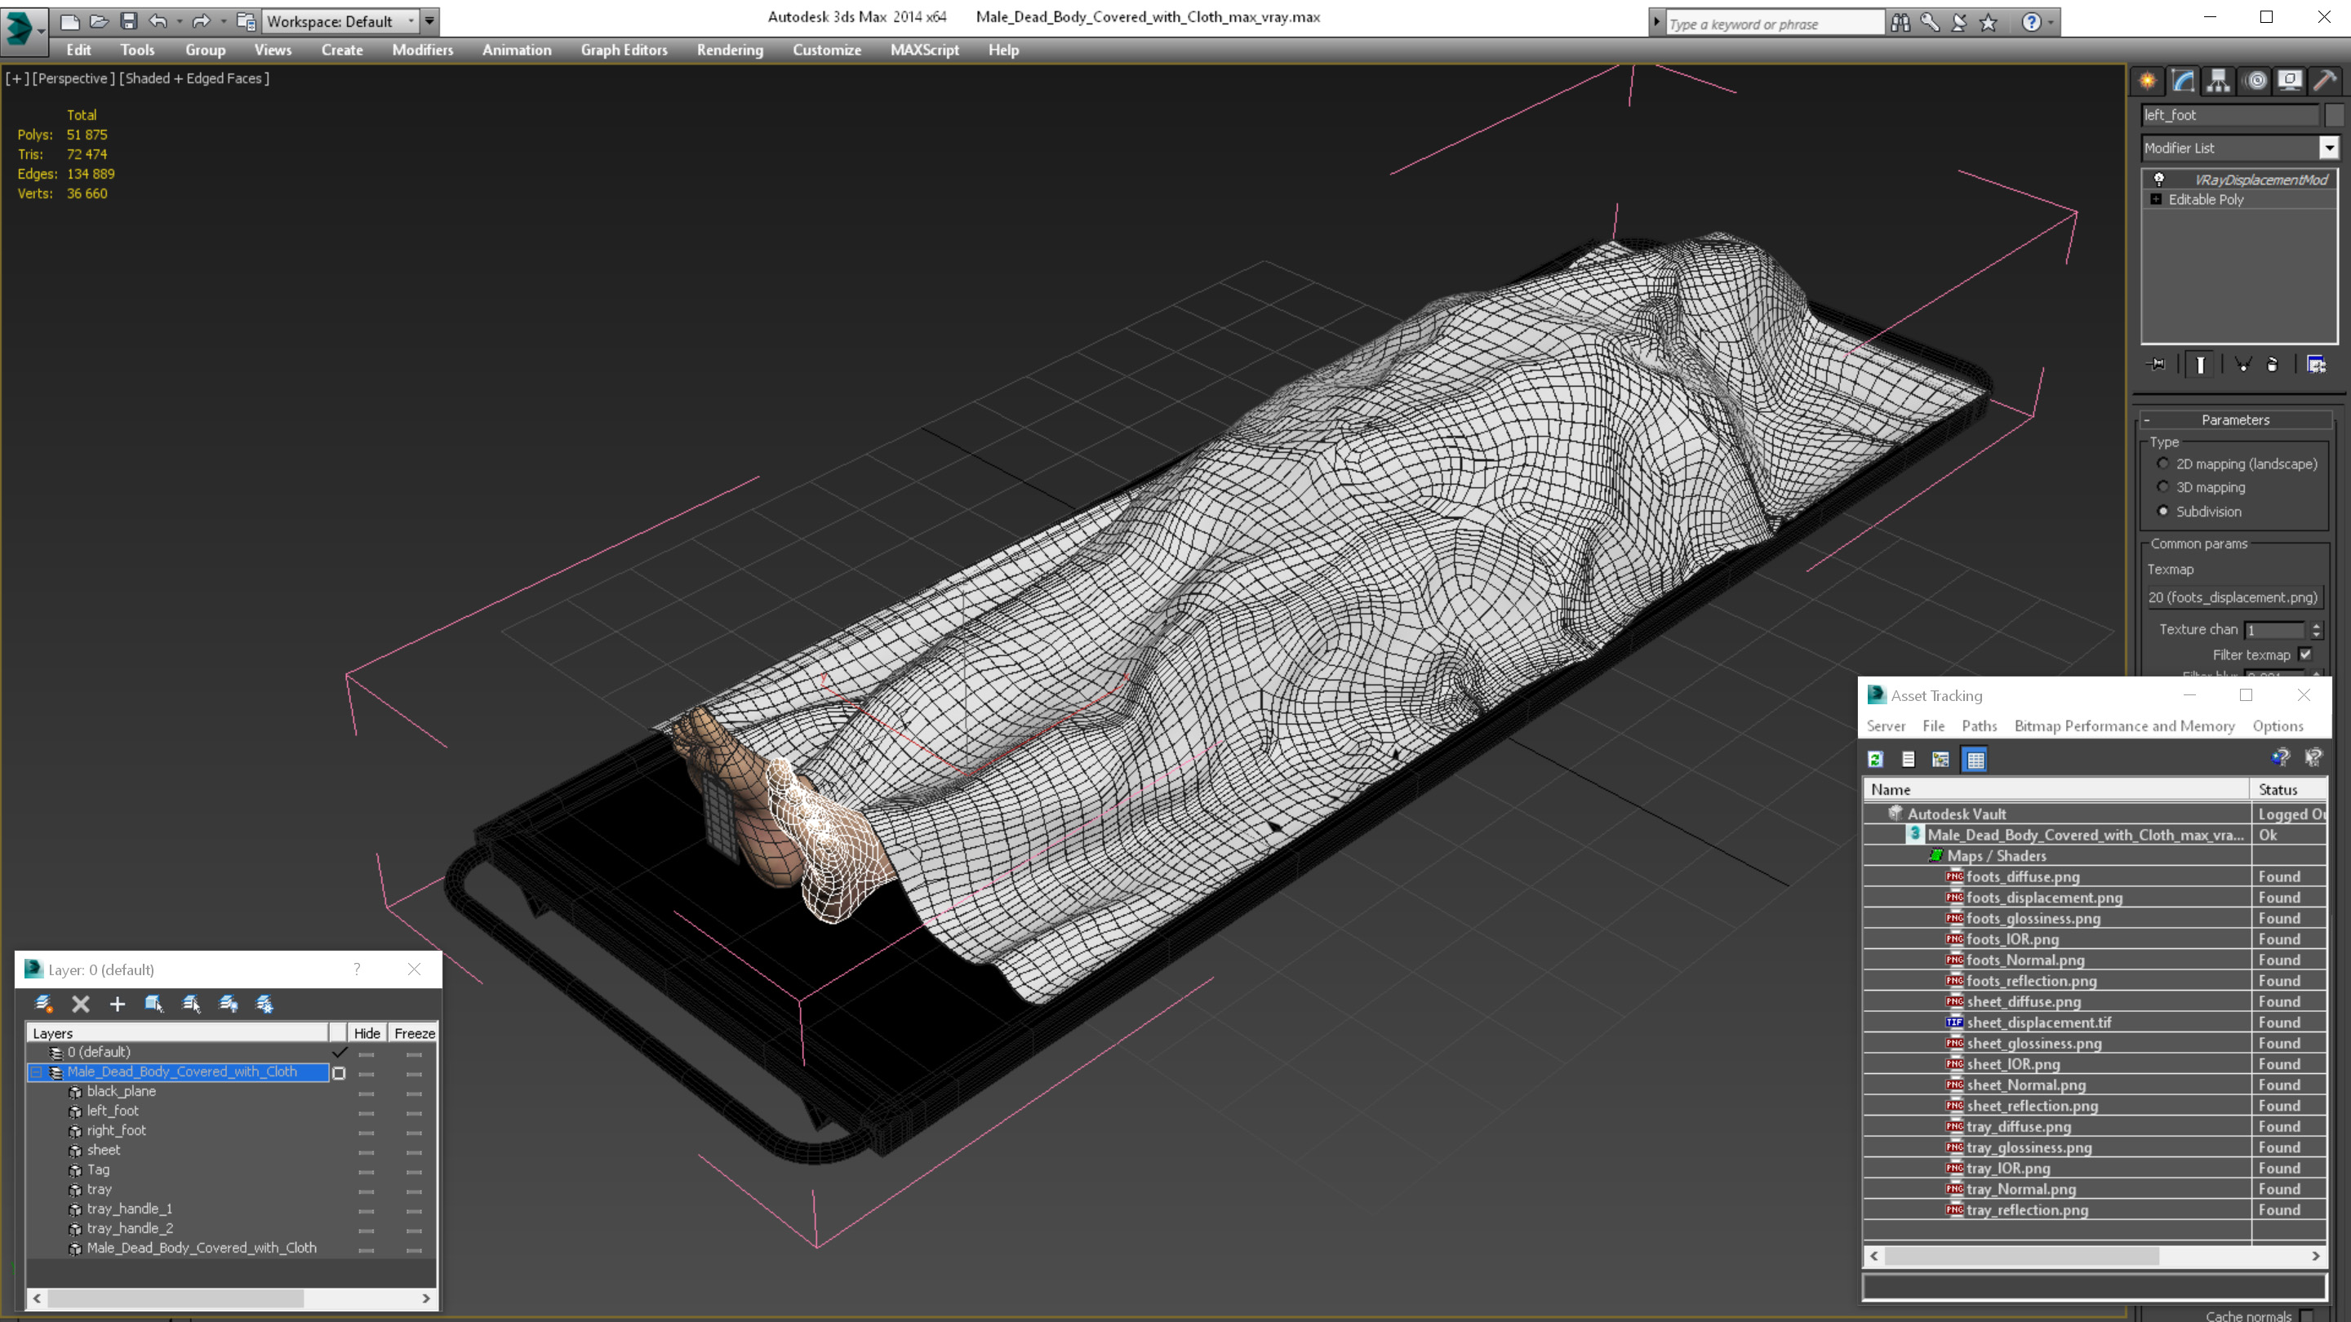
Task: Open Undo history dropdown arrow
Action: pyautogui.click(x=179, y=21)
